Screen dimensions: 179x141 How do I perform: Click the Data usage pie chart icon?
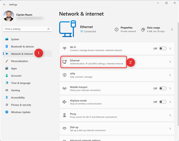[143, 30]
